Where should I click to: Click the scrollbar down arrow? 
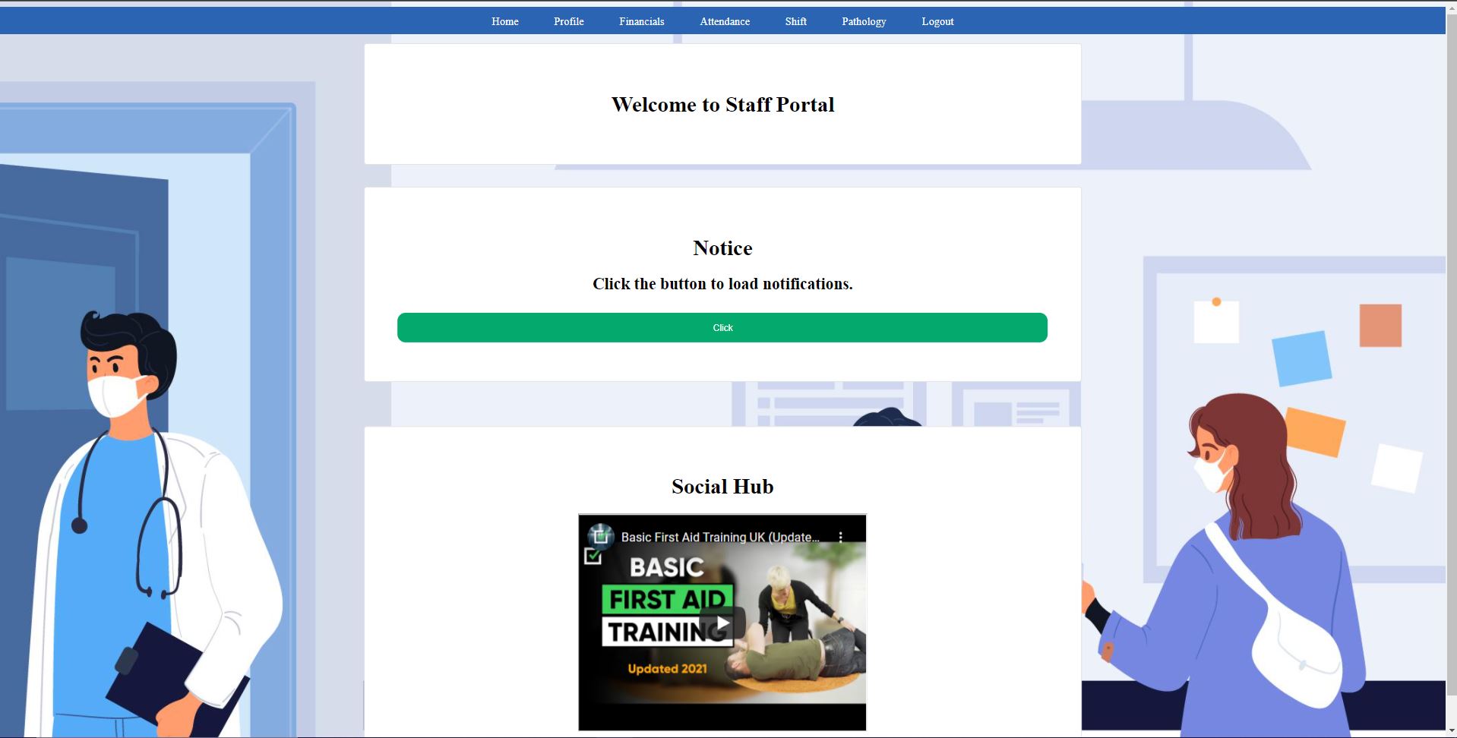(x=1451, y=731)
